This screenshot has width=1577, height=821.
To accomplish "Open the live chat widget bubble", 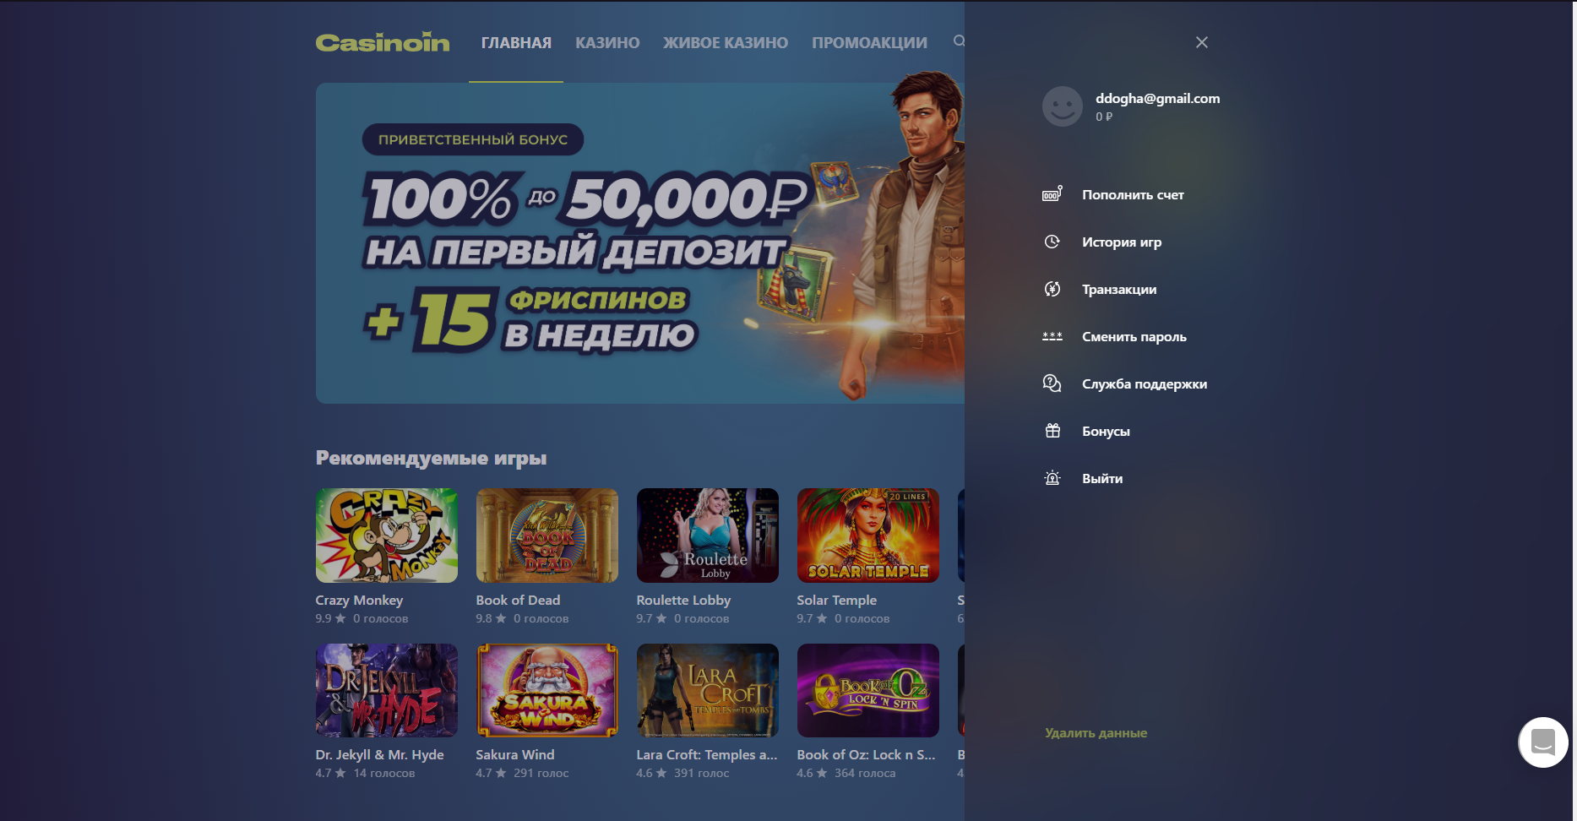I will [x=1543, y=742].
